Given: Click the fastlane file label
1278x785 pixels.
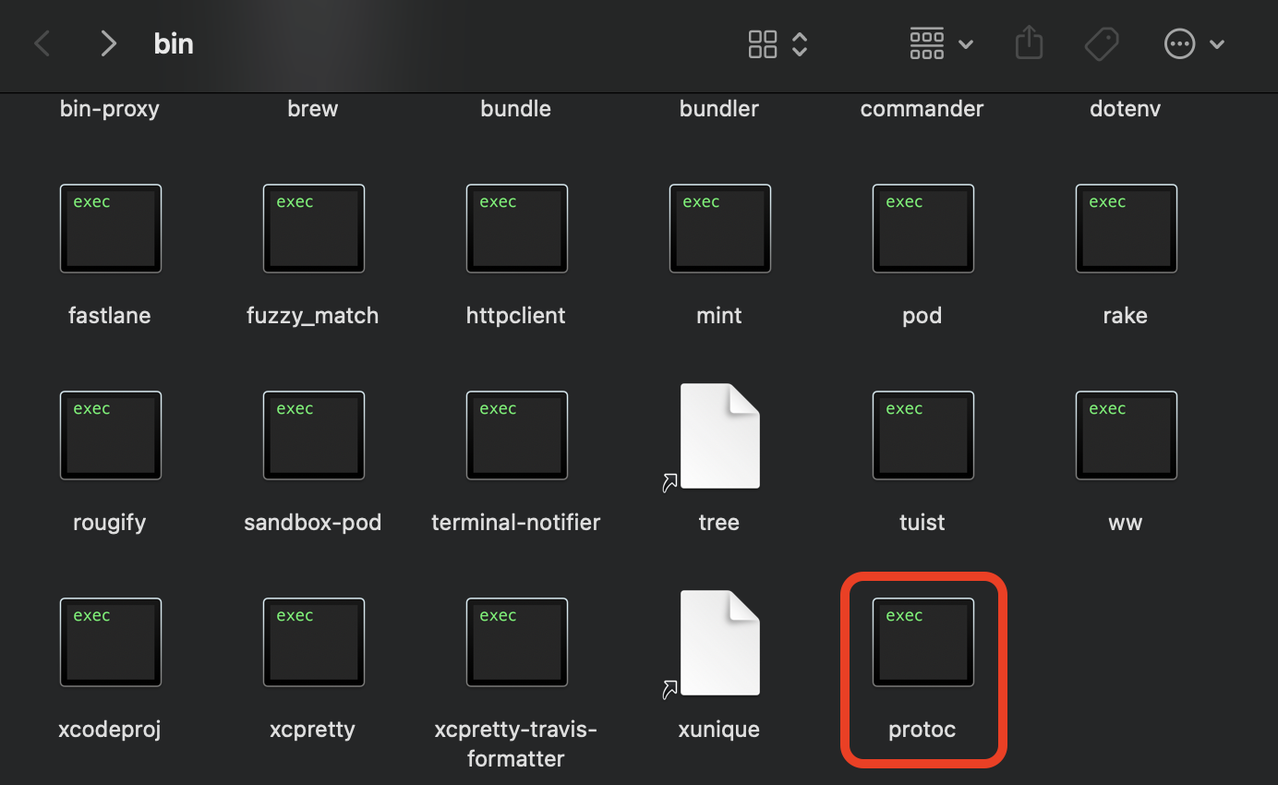Looking at the screenshot, I should click(x=110, y=316).
